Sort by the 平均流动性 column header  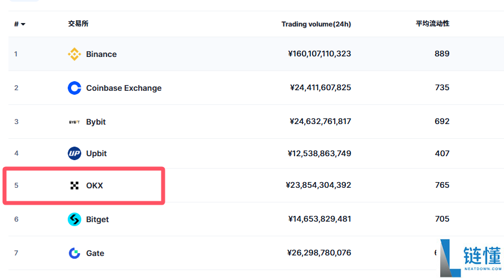[x=432, y=24]
